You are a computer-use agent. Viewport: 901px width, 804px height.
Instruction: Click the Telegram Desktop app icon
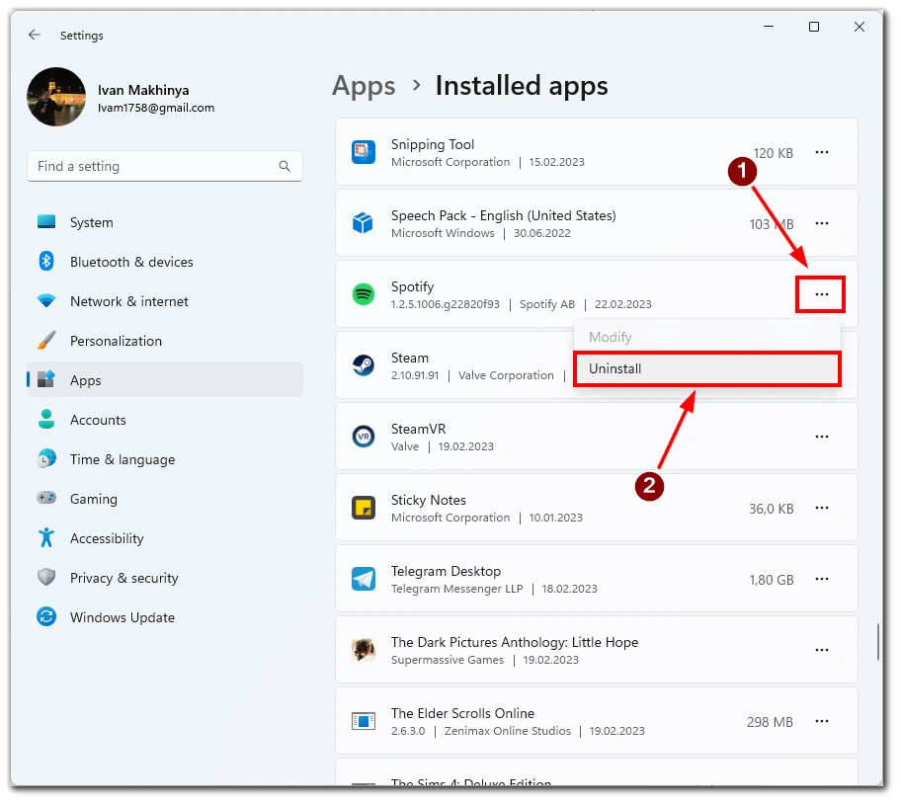pos(365,580)
